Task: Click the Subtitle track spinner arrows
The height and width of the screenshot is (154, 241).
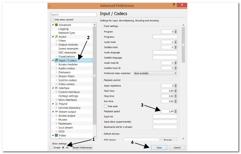Action: tap(176, 47)
